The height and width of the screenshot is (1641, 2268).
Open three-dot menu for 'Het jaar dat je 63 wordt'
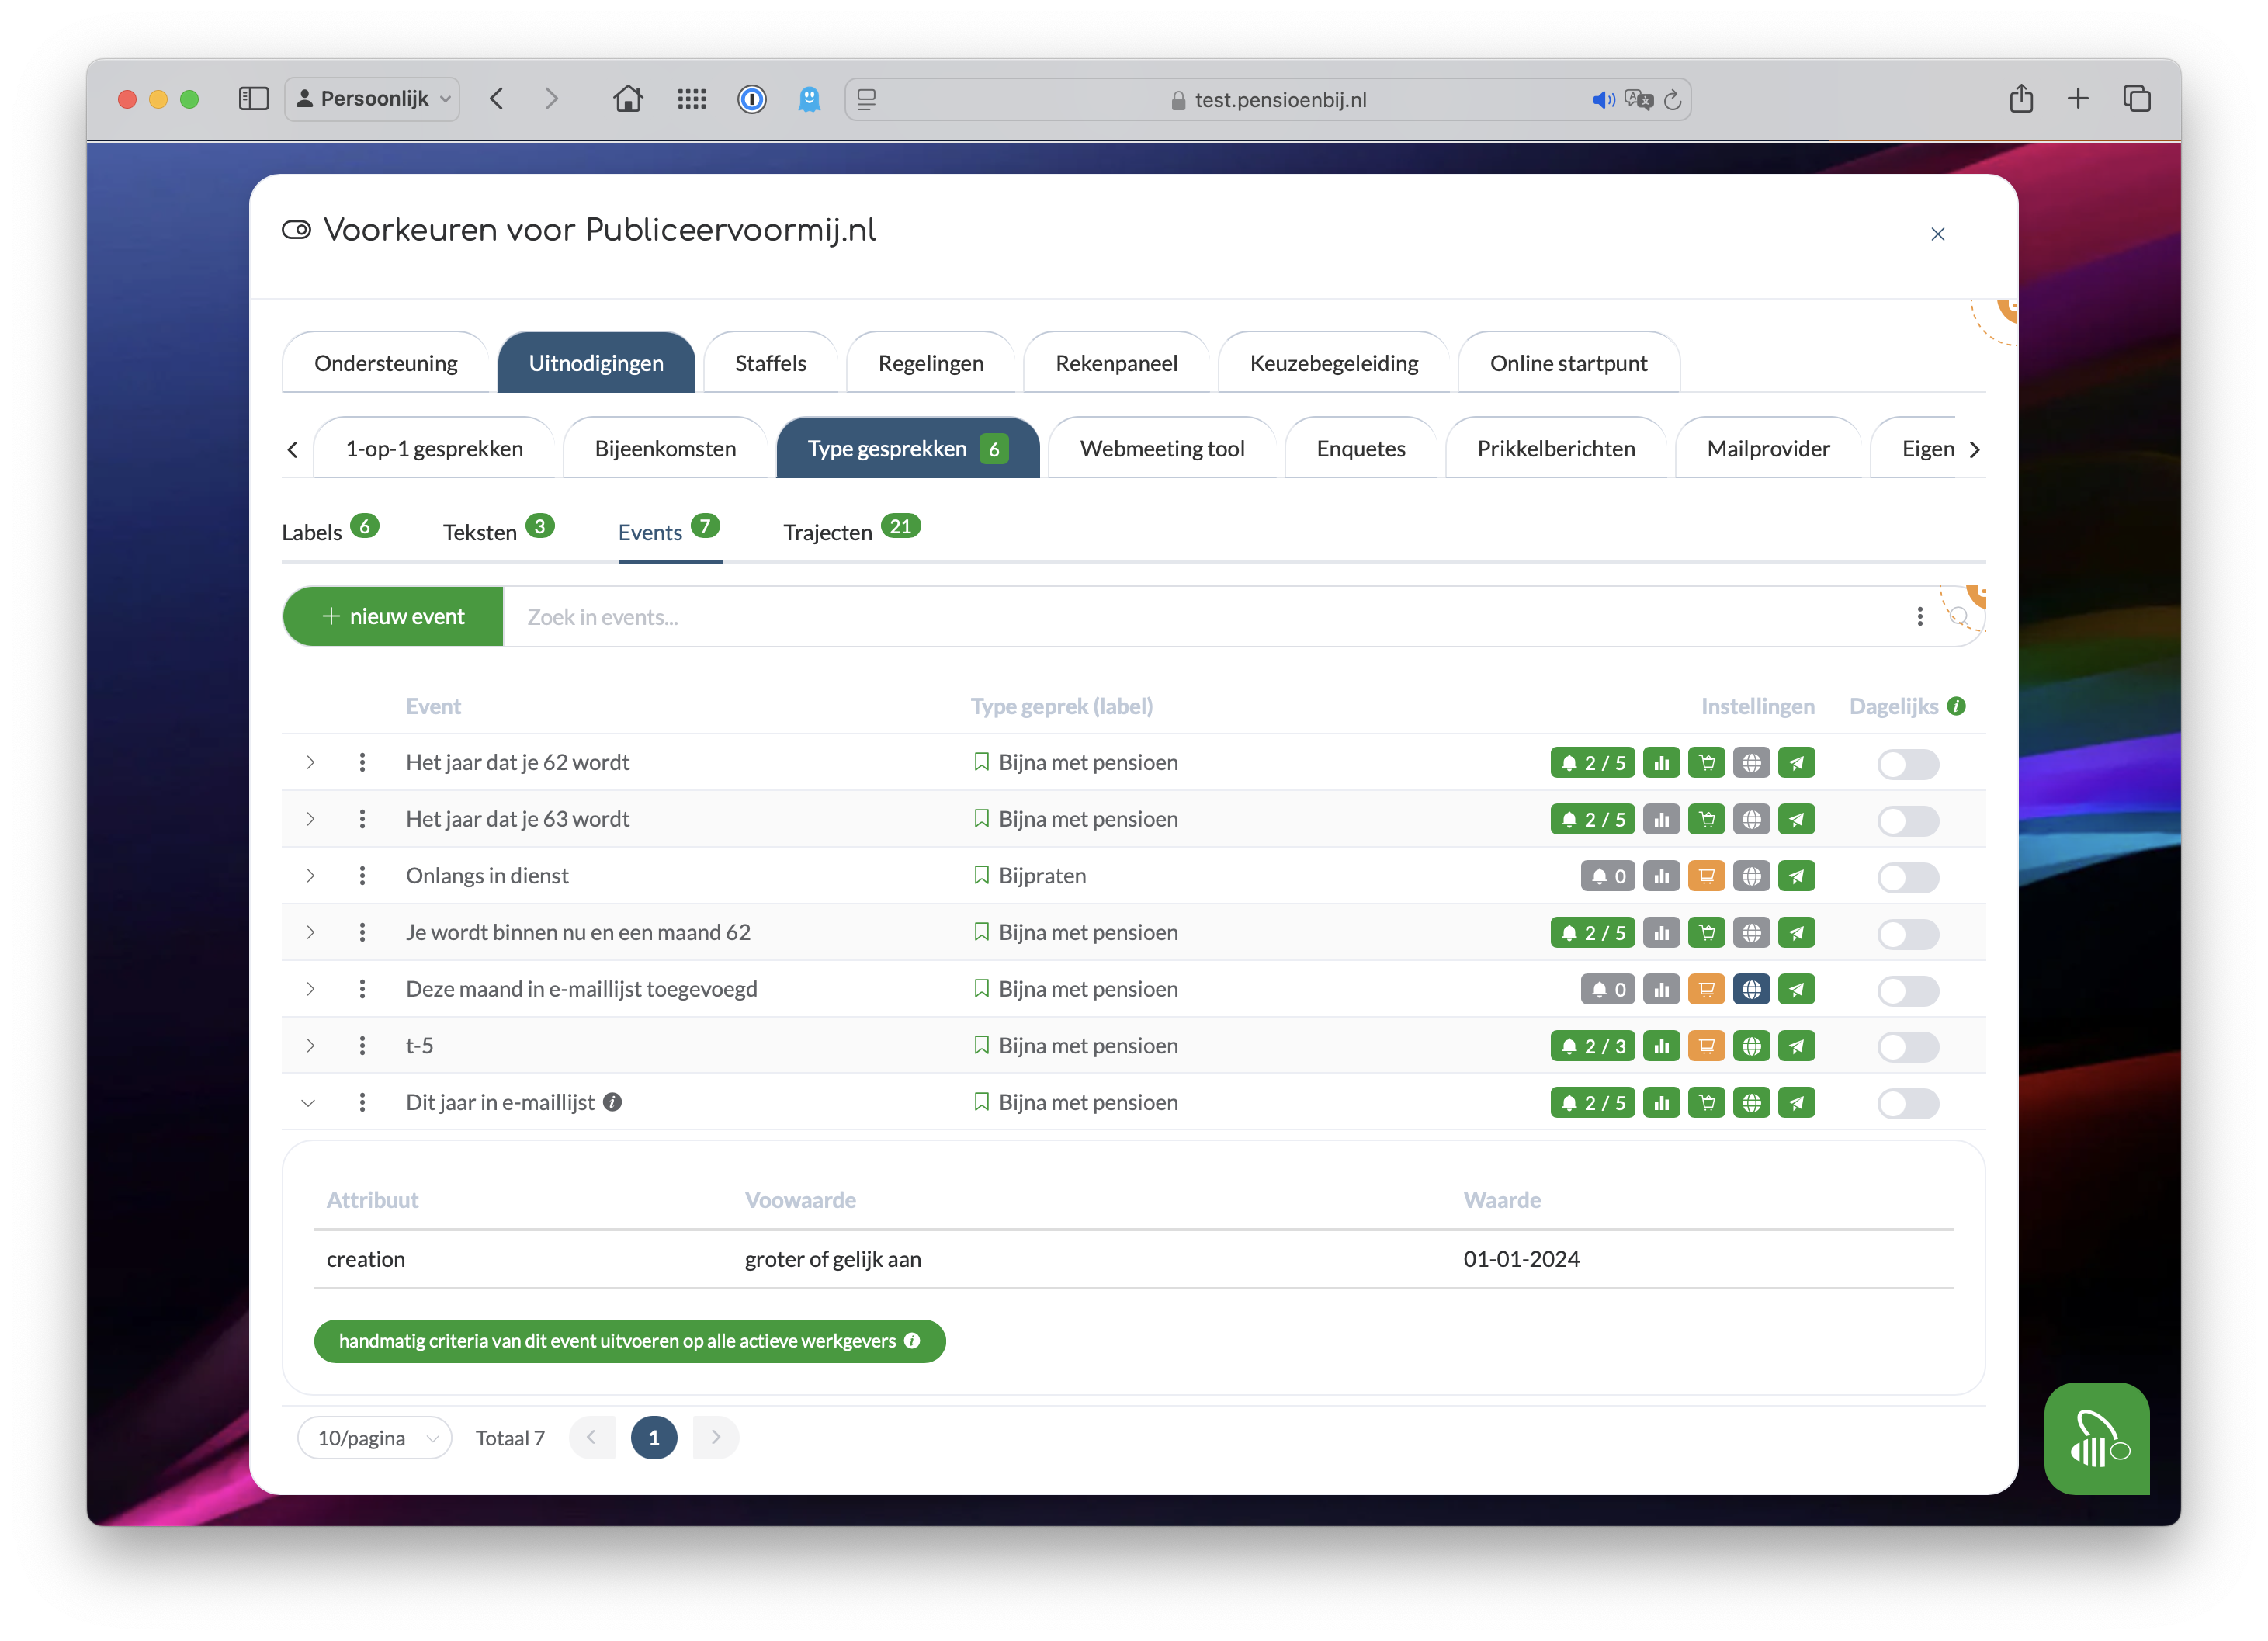point(362,819)
